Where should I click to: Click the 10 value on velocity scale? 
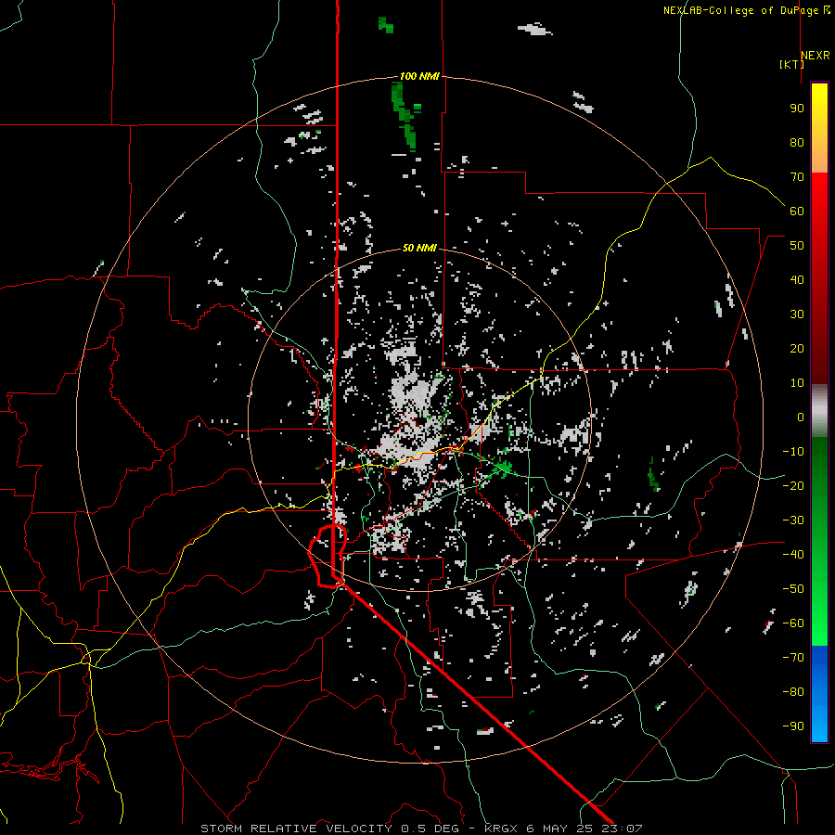pos(797,383)
